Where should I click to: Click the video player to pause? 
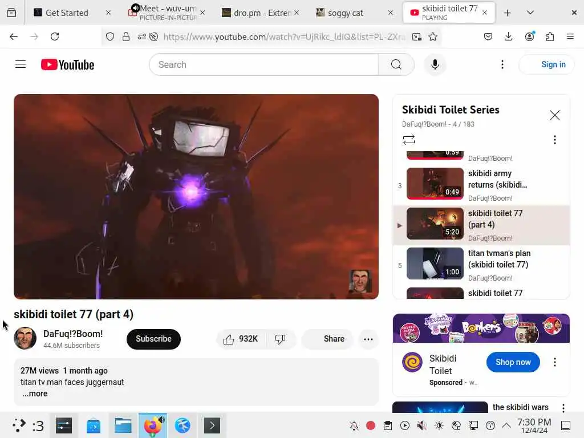coord(196,196)
